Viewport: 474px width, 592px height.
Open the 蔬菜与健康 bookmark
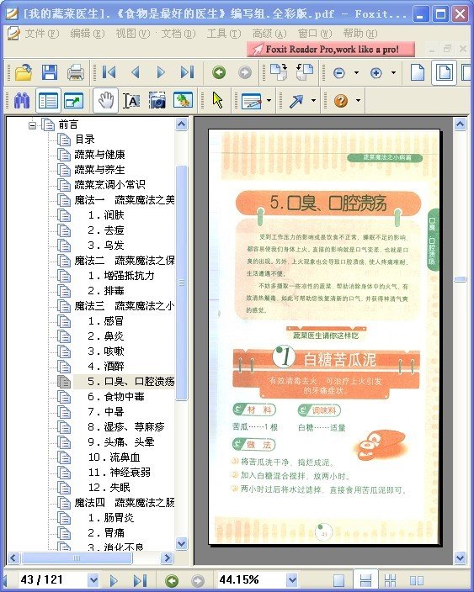99,155
